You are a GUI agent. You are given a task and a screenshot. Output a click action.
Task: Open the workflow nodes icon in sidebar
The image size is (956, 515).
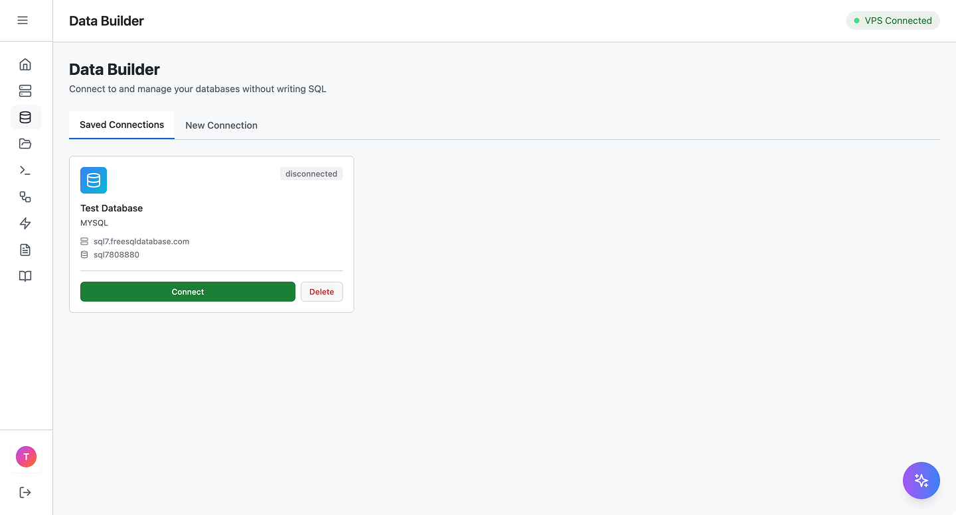point(25,197)
